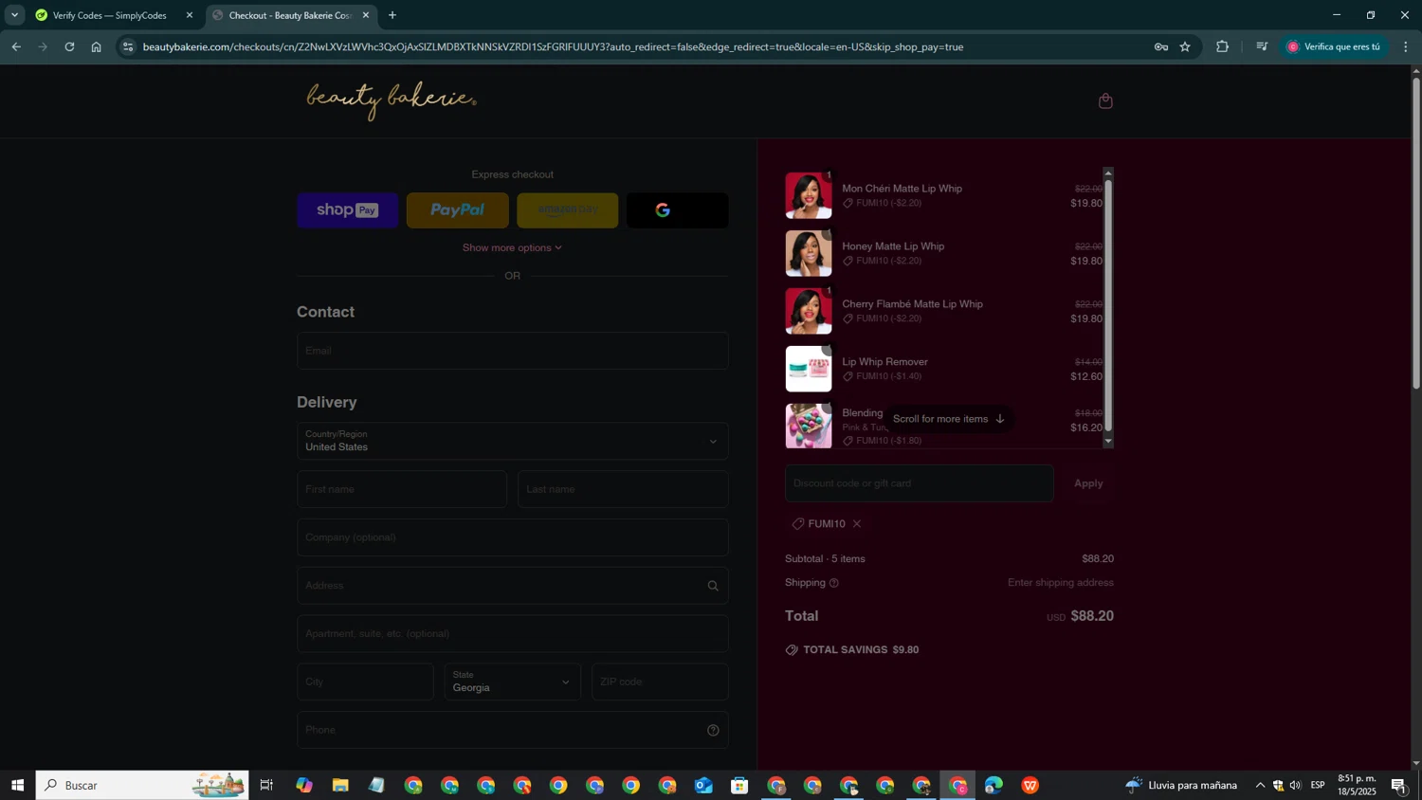Viewport: 1422px width, 800px height.
Task: Open a new browser tab
Action: (392, 15)
